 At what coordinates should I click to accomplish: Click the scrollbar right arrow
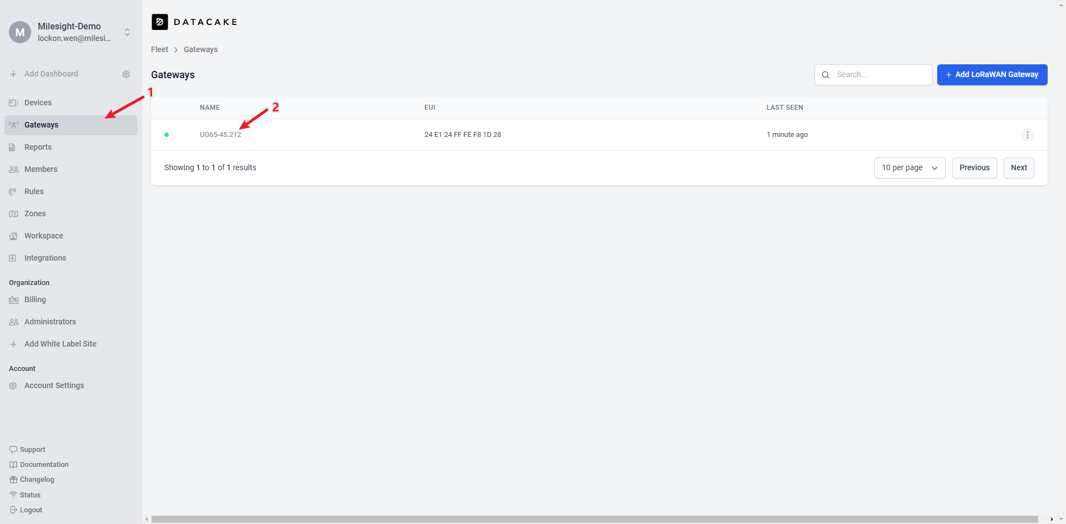pos(1052,520)
